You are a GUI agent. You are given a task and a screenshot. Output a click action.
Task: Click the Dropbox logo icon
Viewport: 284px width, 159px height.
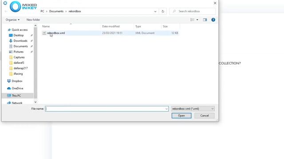pyautogui.click(x=9, y=81)
